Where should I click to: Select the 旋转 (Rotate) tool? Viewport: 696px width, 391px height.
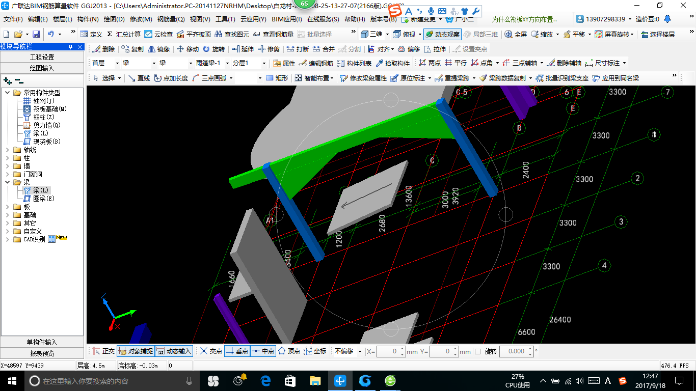point(213,49)
